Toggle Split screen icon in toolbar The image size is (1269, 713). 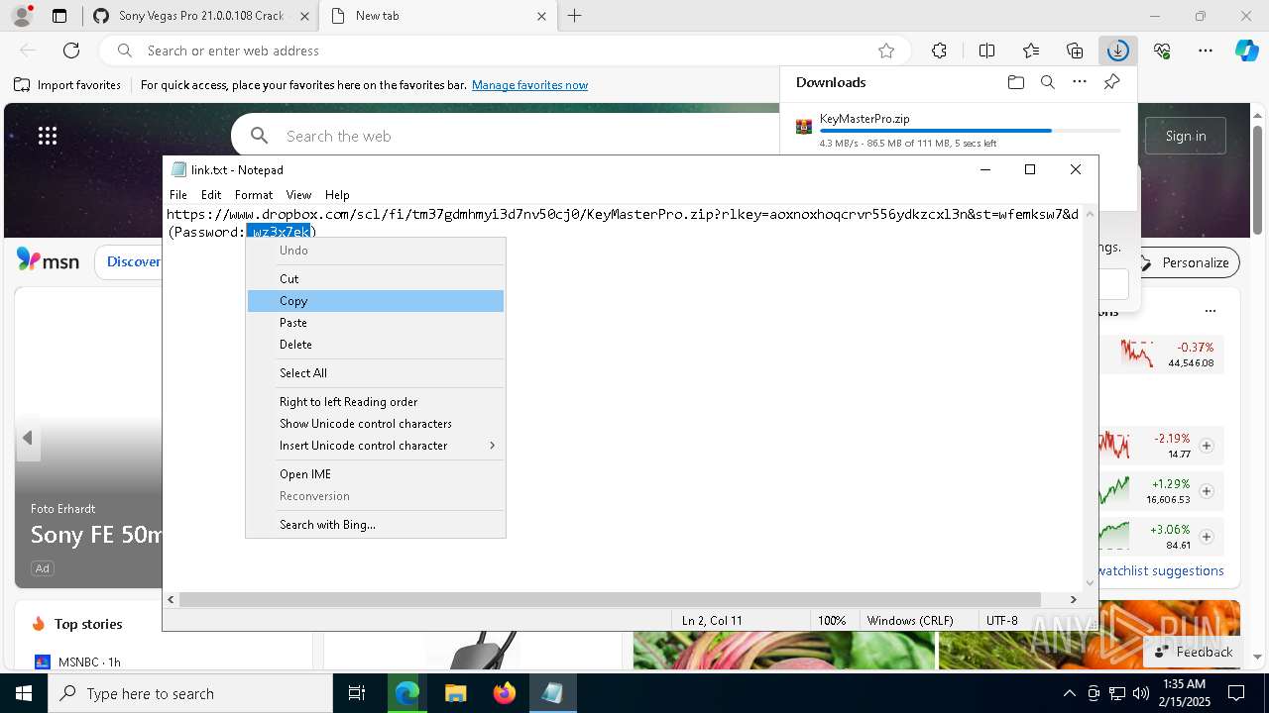[x=986, y=51]
